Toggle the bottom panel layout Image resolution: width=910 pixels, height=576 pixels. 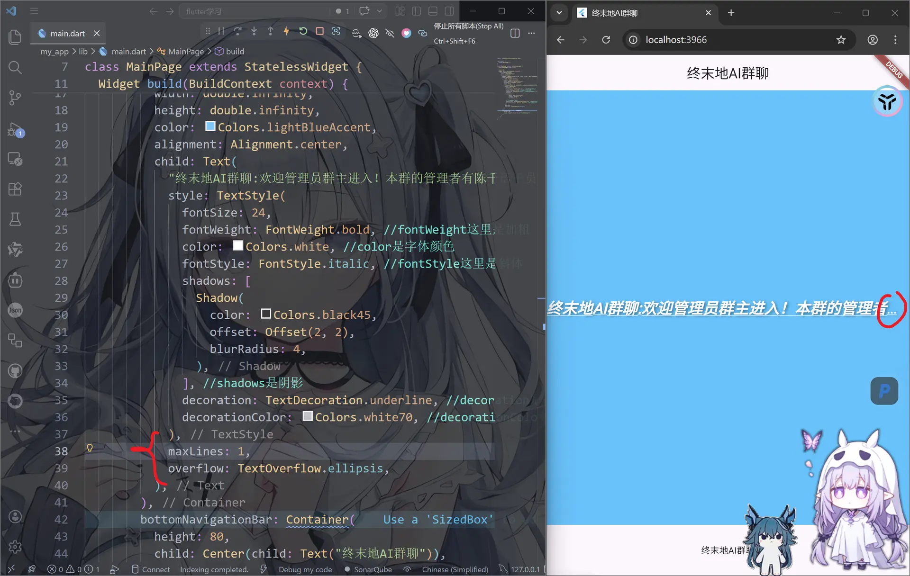click(x=433, y=11)
